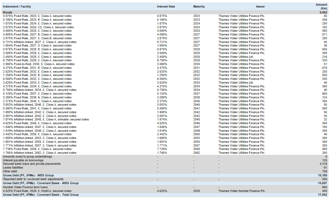Click the "Instrument / Facility" column header
Viewport: 330px width, 200px height.
click(17, 6)
